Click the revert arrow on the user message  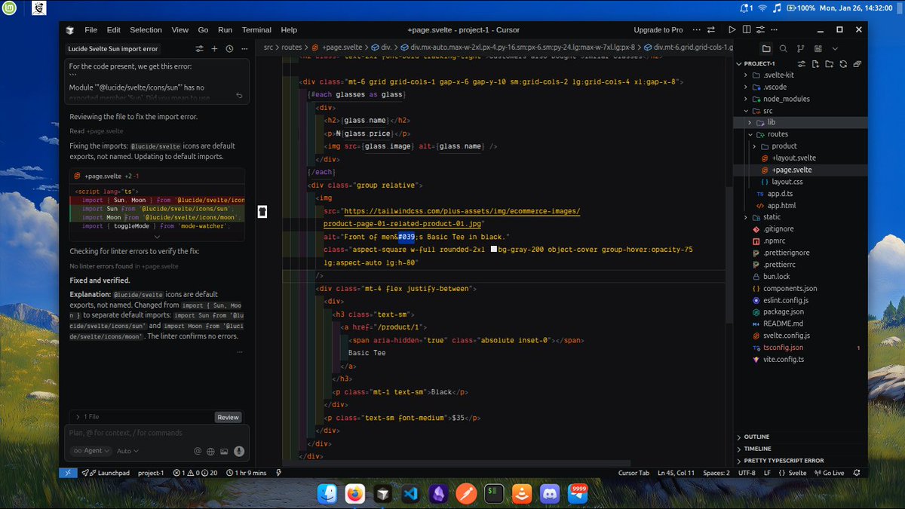[x=239, y=95]
